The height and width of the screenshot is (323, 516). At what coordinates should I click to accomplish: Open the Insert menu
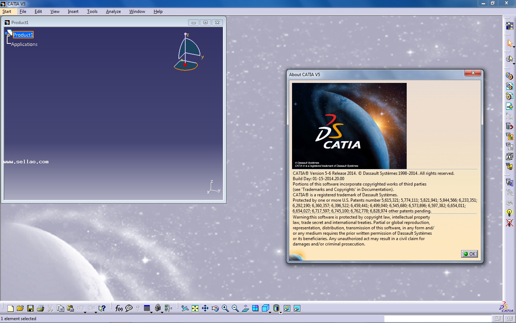73,11
